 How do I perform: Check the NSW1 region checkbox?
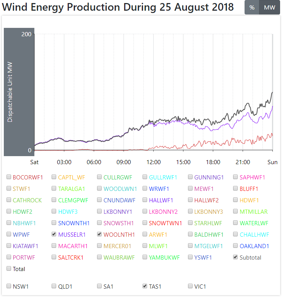pos(9,286)
